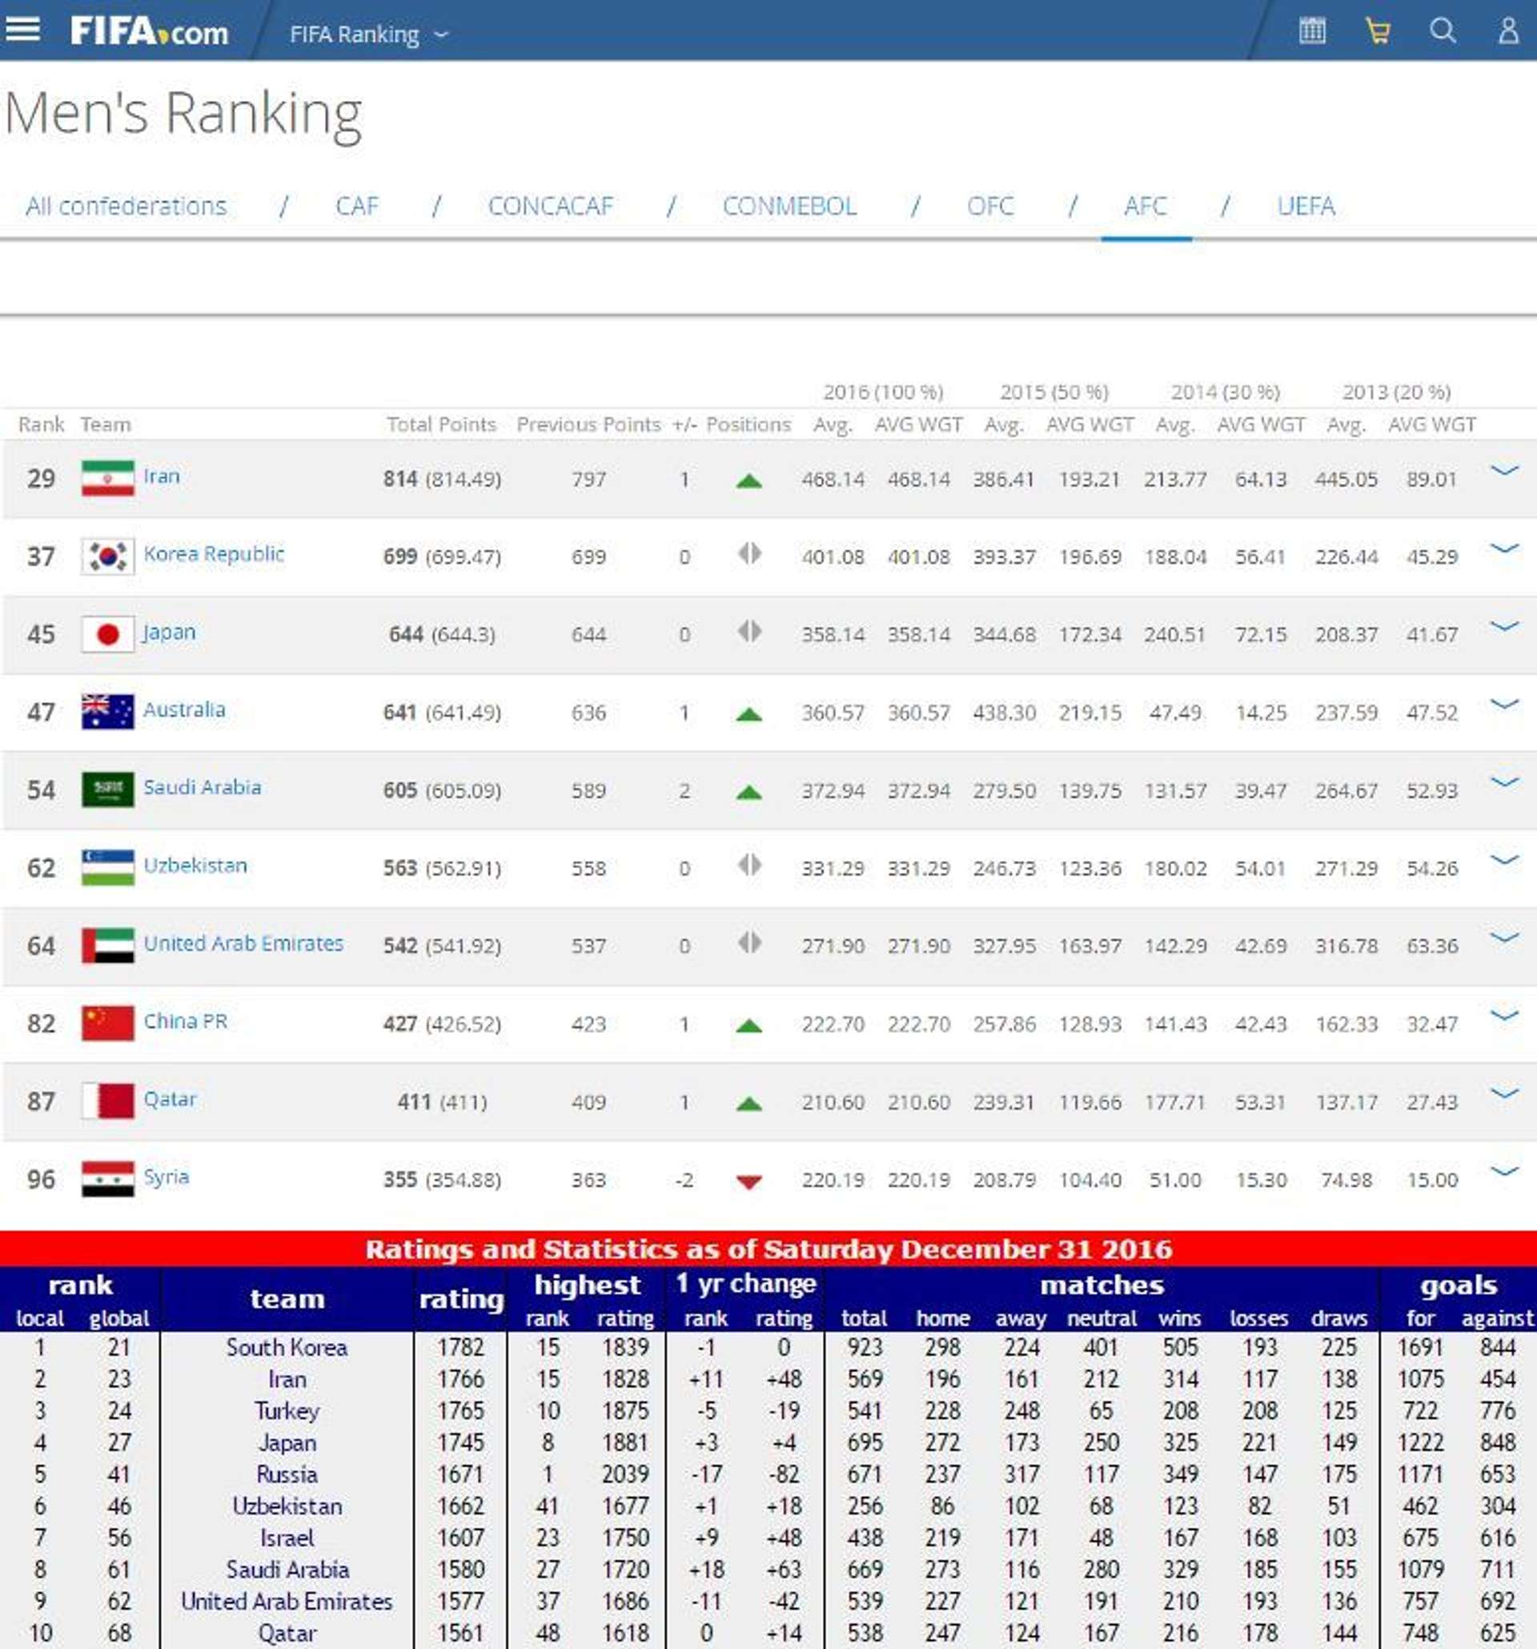The width and height of the screenshot is (1537, 1649).
Task: Open the user profile icon
Action: 1508,31
